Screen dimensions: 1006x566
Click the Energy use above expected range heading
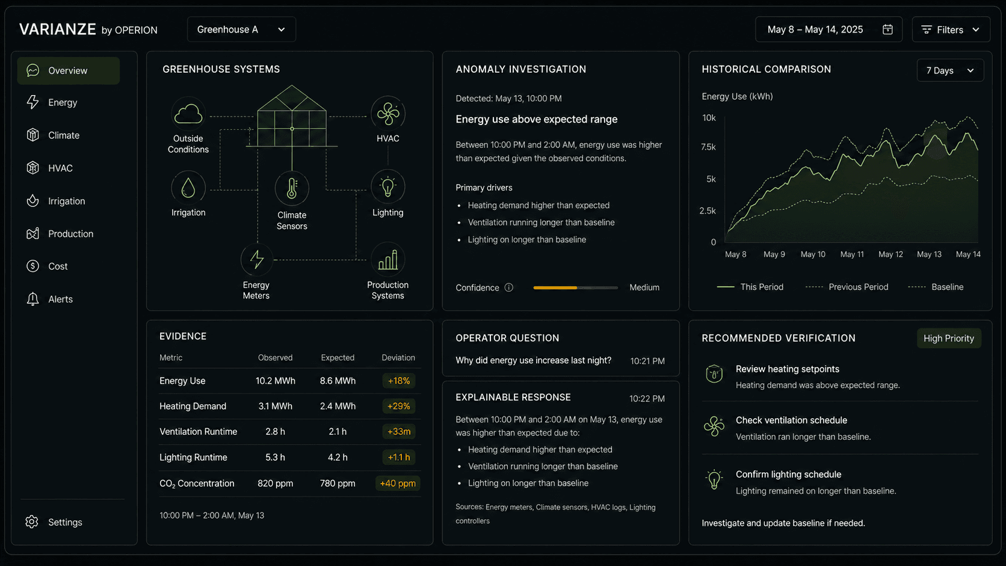[x=537, y=119]
